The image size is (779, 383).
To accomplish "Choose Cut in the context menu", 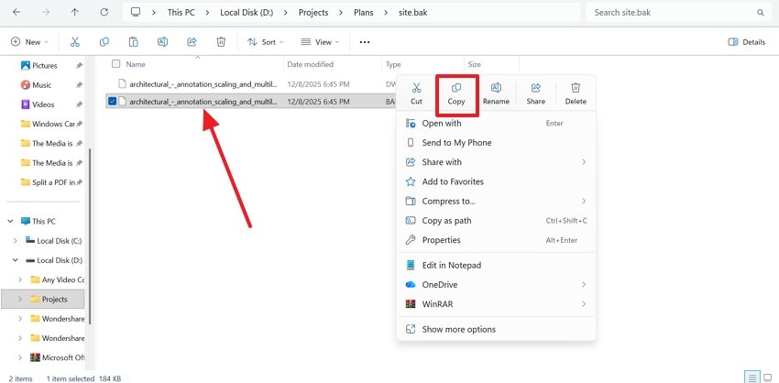I will click(416, 93).
